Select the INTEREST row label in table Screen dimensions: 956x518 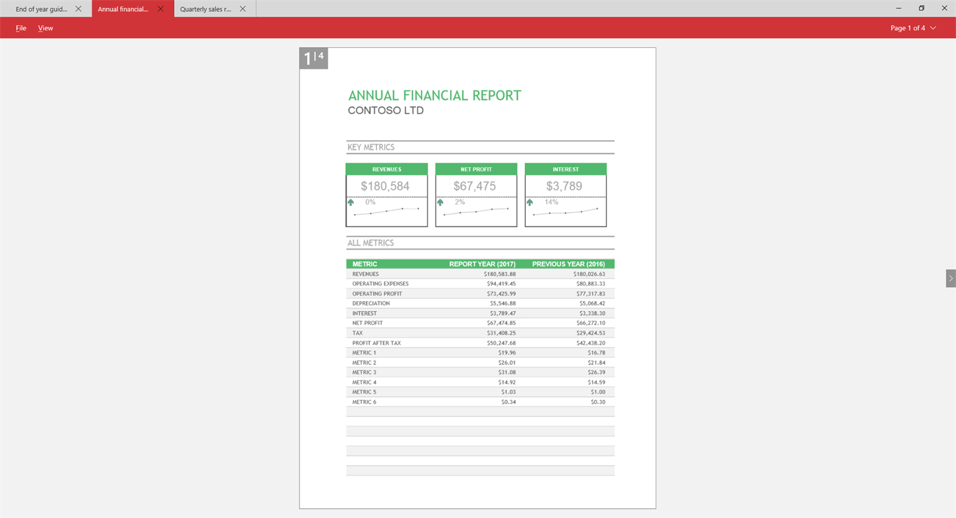point(364,313)
